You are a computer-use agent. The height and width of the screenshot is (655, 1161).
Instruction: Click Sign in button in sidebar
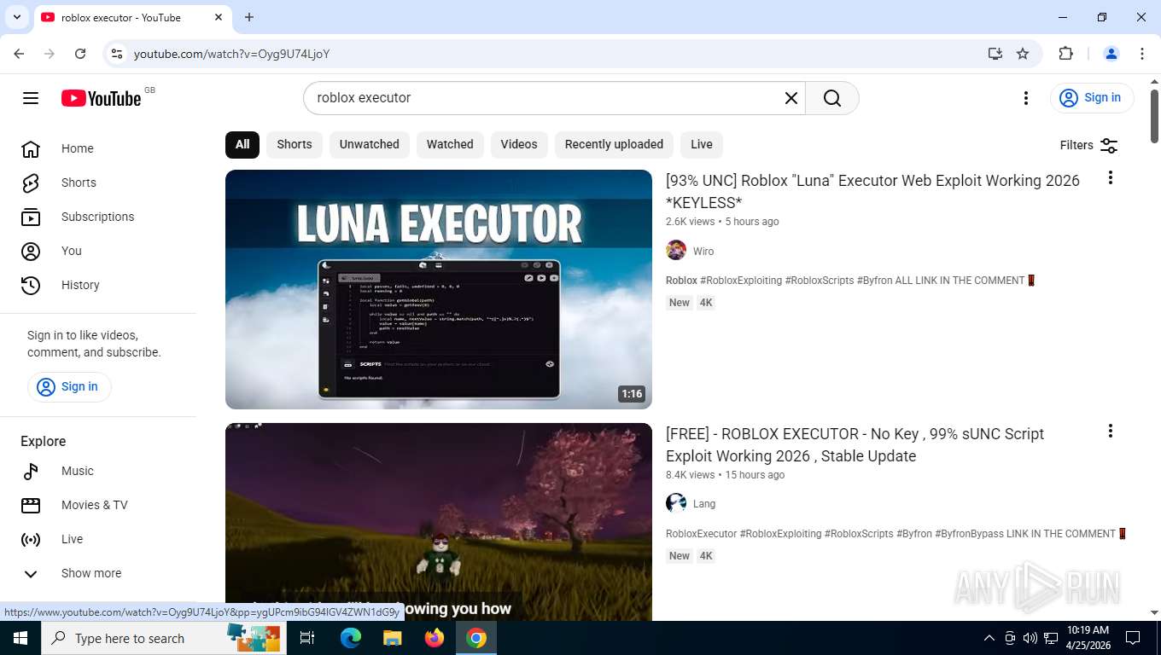pyautogui.click(x=69, y=386)
